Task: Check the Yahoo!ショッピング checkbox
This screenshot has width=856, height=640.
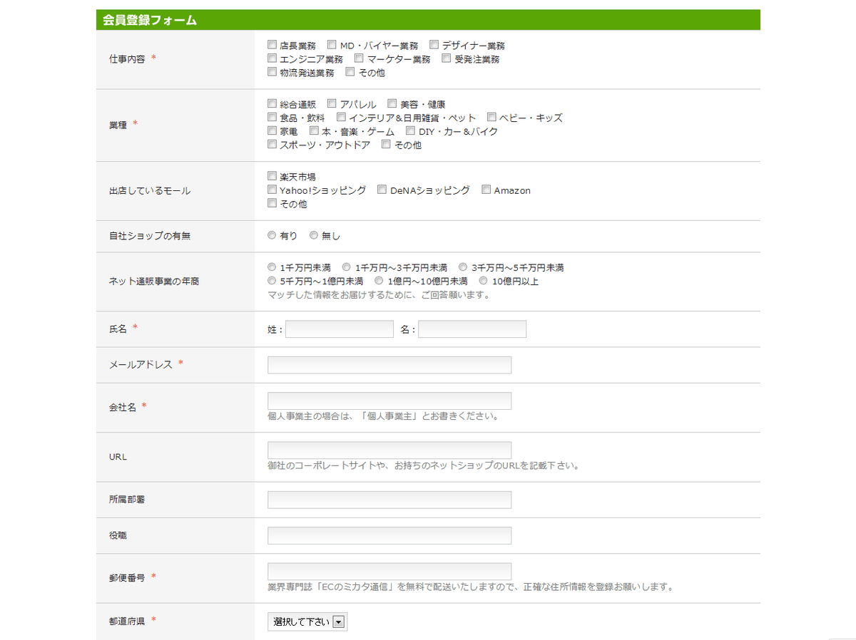Action: [272, 190]
